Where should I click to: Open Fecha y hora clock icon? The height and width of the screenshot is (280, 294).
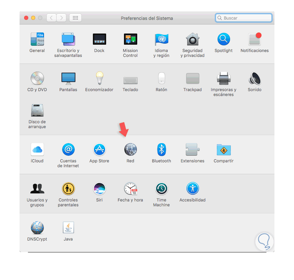(x=131, y=189)
